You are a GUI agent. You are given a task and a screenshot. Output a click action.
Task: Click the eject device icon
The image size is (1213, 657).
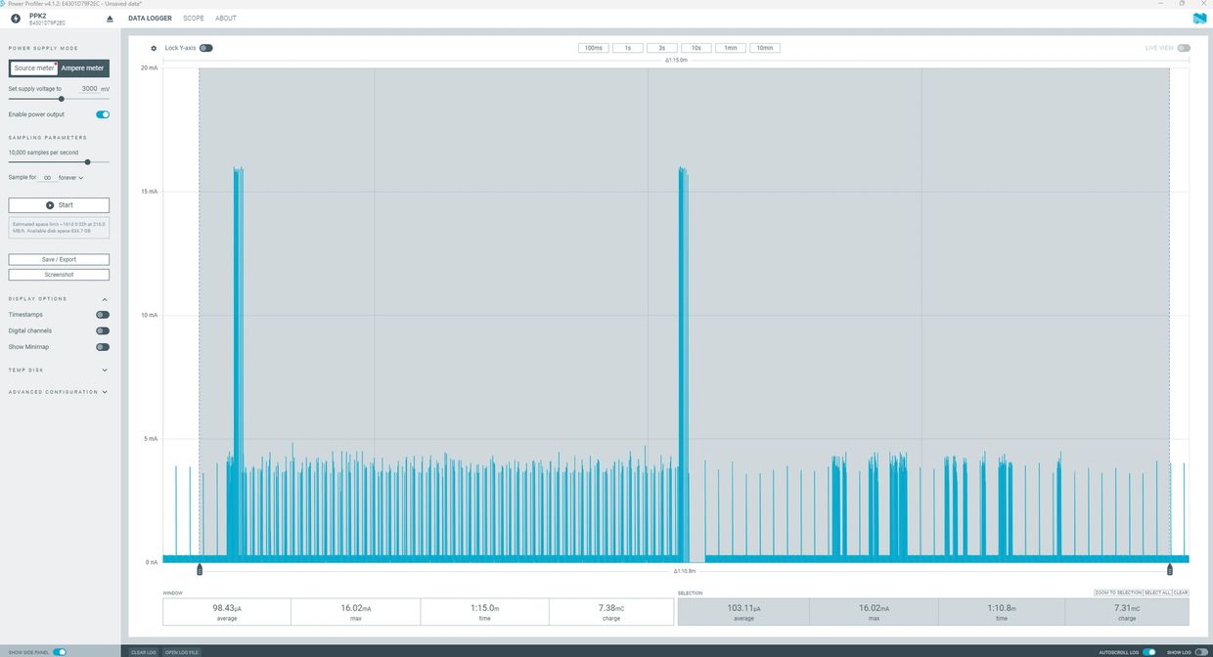click(110, 19)
